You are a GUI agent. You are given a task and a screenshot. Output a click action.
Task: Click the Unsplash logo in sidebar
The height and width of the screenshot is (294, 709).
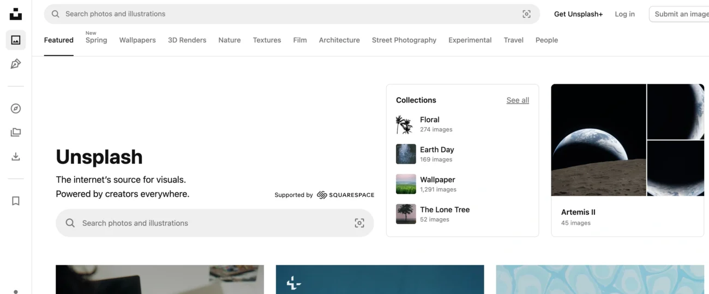[16, 14]
